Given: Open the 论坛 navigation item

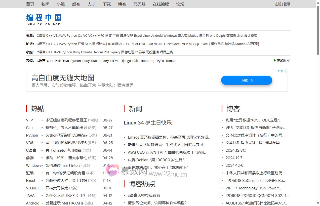Looking at the screenshot, I should pos(180,4).
